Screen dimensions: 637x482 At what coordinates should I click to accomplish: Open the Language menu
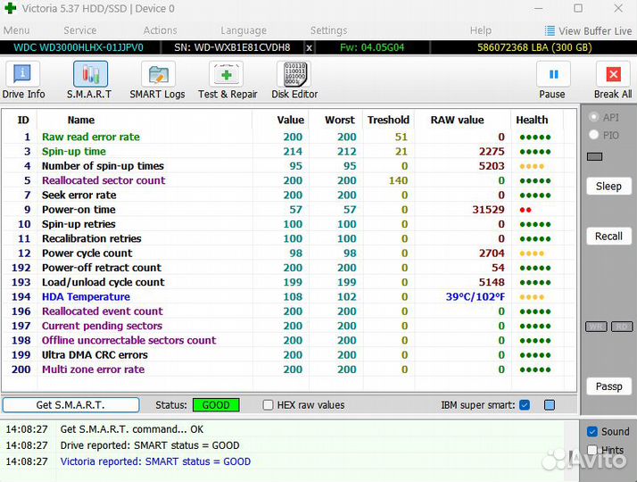243,30
